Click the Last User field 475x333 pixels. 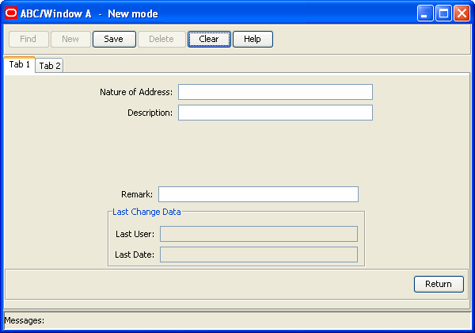click(x=259, y=234)
